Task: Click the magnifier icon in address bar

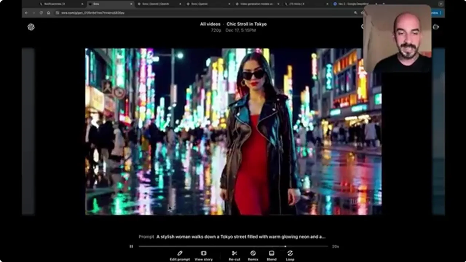Action: point(356,13)
